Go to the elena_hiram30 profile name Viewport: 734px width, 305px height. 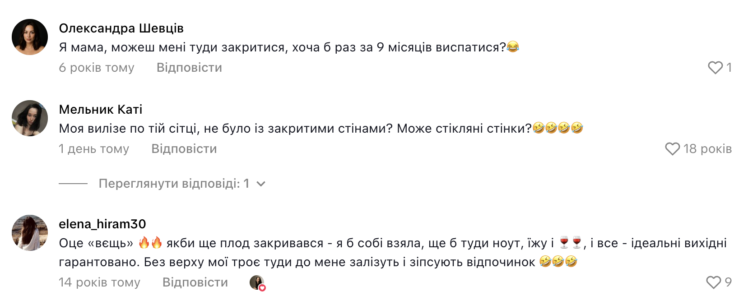click(102, 224)
